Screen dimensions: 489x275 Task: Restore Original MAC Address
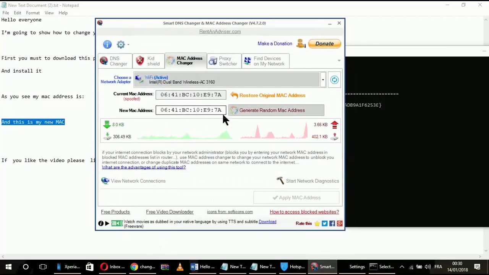268,95
